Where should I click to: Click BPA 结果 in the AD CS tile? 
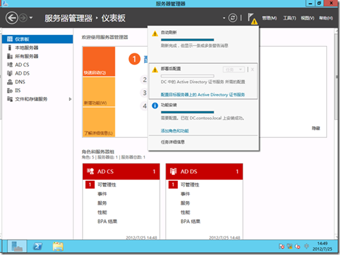point(107,221)
